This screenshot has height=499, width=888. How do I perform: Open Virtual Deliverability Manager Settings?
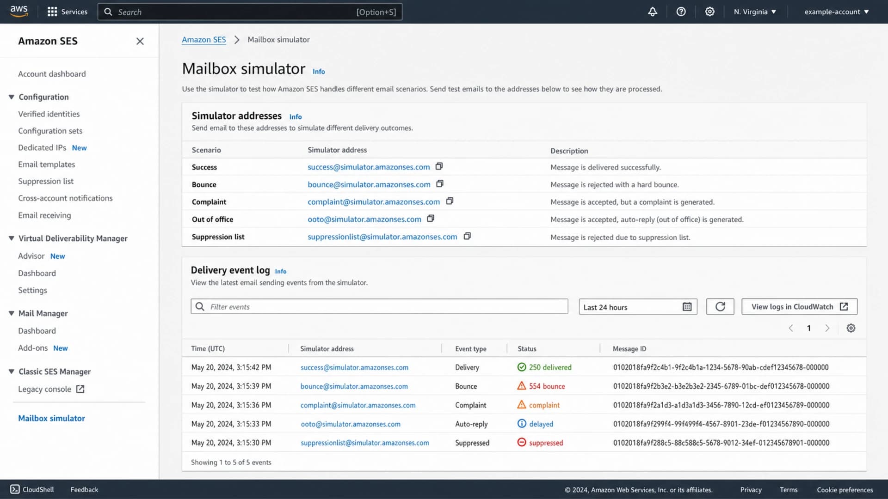[x=32, y=290]
